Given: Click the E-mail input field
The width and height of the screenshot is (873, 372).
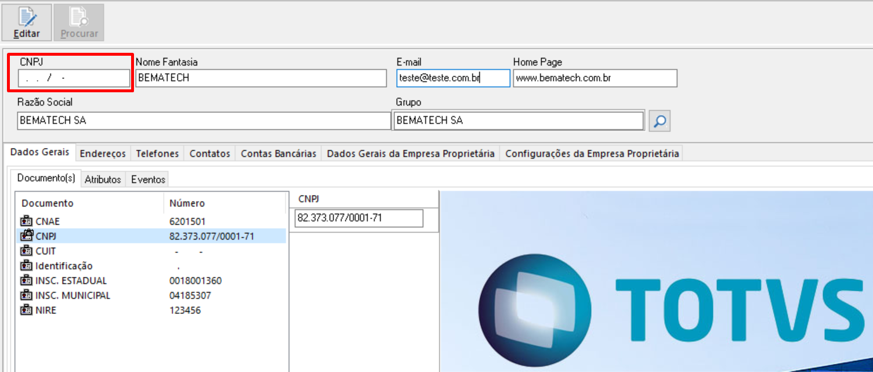Looking at the screenshot, I should (x=454, y=78).
